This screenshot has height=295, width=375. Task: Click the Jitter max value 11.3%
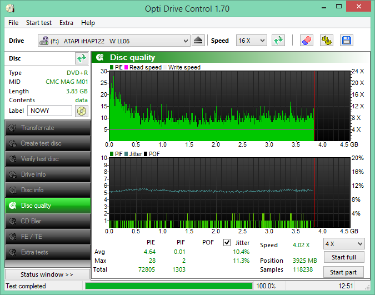coord(241,261)
